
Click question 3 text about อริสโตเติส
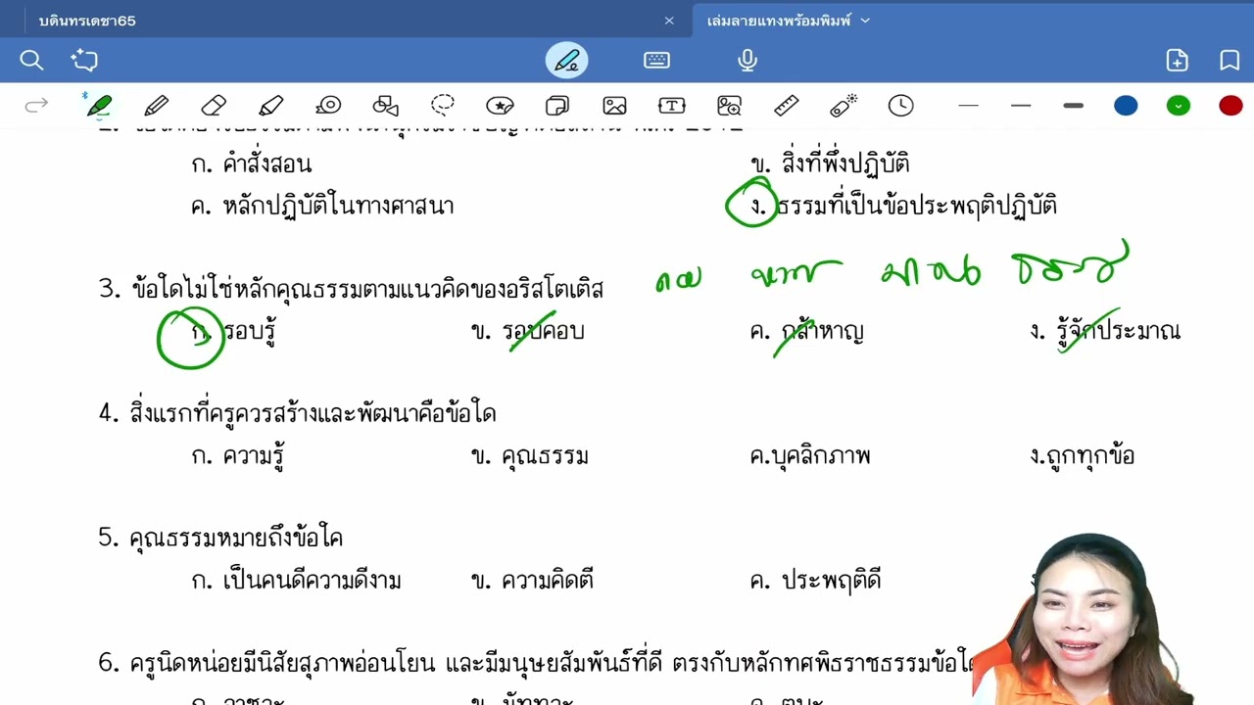click(351, 289)
